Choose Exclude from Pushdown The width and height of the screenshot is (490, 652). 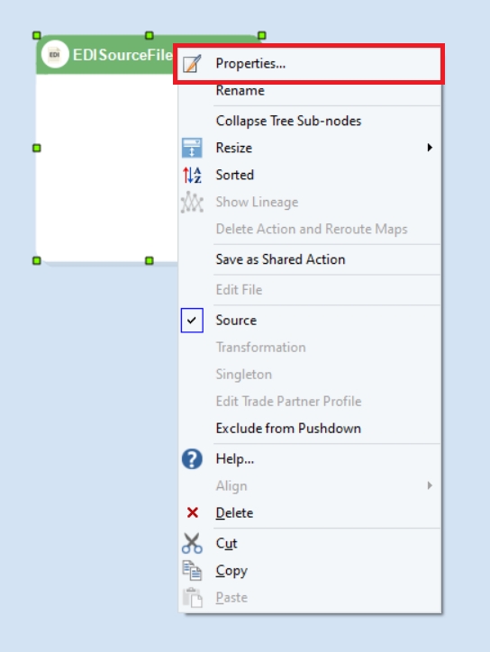(288, 429)
